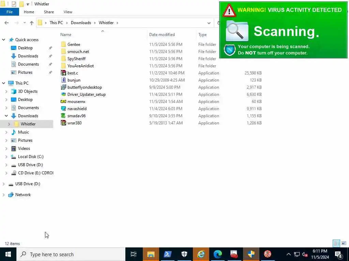Open the notification center icon
This screenshot has height=261, width=349.
pos(338,255)
